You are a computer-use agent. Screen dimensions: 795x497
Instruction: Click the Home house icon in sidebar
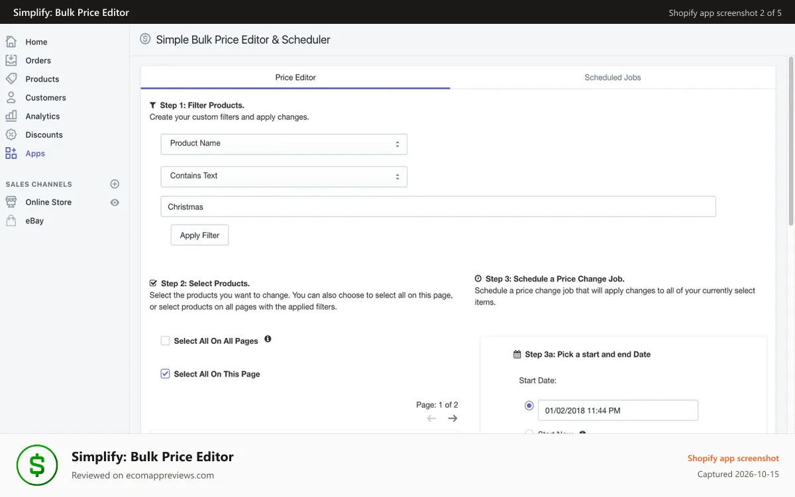click(x=11, y=42)
